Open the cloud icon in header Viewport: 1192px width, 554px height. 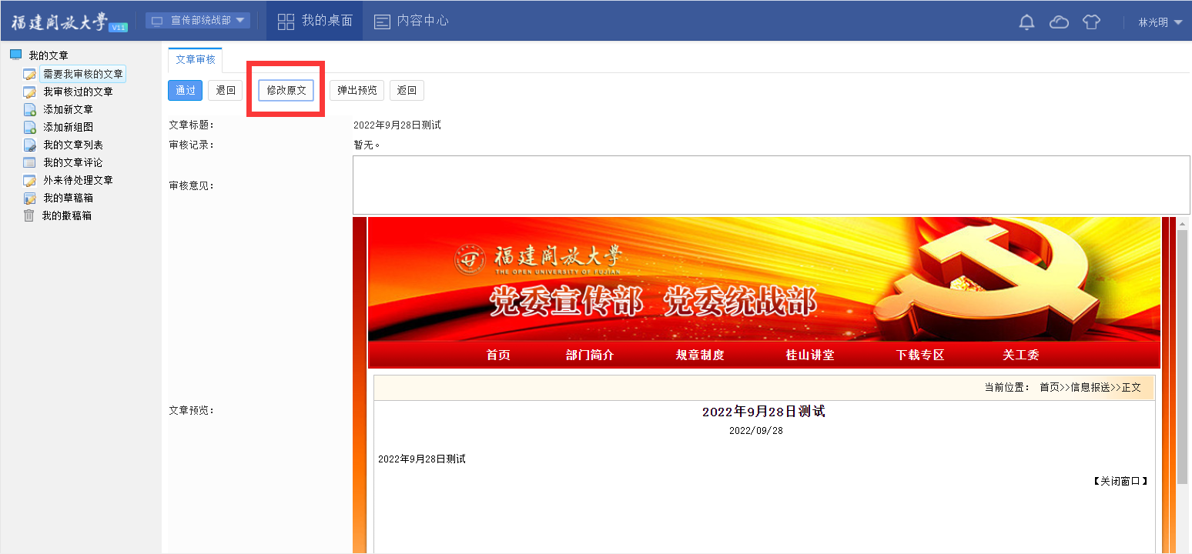point(1059,22)
